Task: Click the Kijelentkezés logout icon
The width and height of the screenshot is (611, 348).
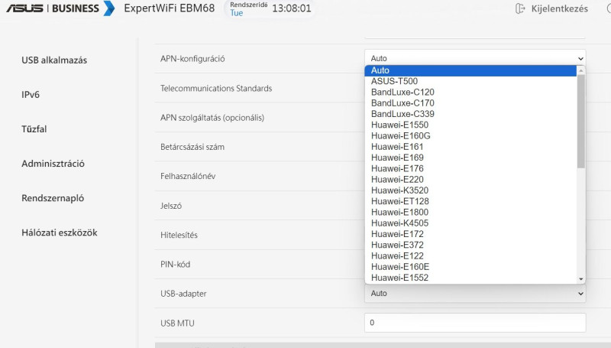Action: [x=520, y=8]
